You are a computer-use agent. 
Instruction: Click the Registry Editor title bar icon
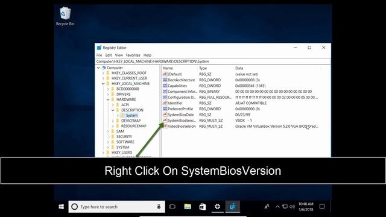tap(99, 48)
